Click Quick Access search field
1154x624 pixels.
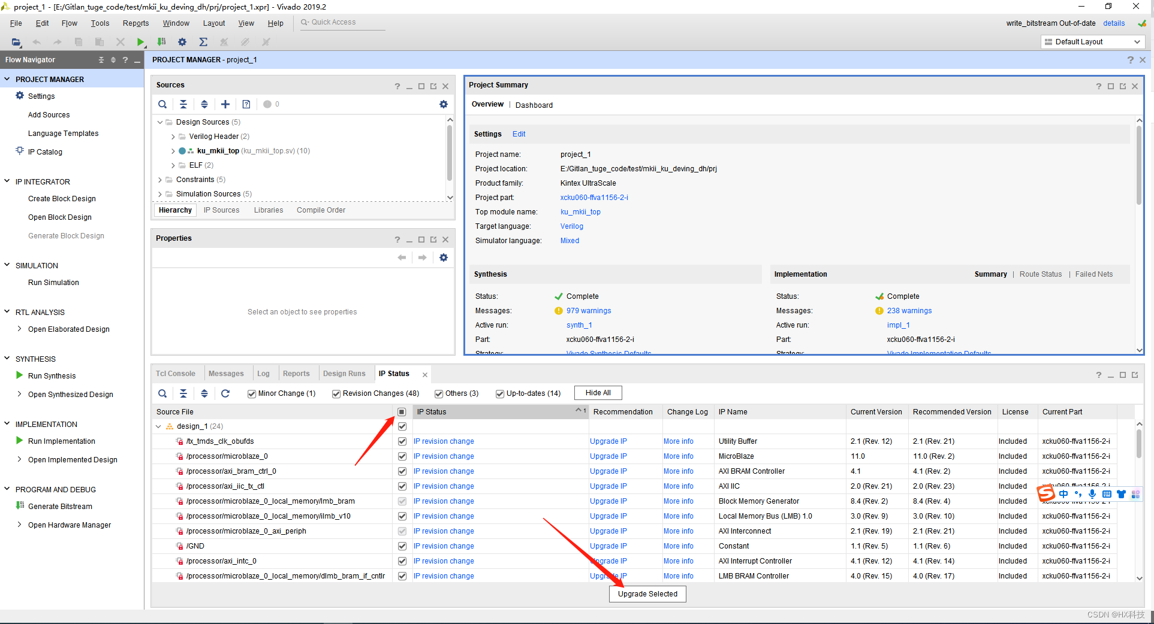point(343,23)
